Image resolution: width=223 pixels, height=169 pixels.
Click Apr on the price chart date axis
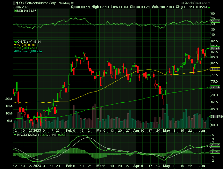click(x=136, y=130)
